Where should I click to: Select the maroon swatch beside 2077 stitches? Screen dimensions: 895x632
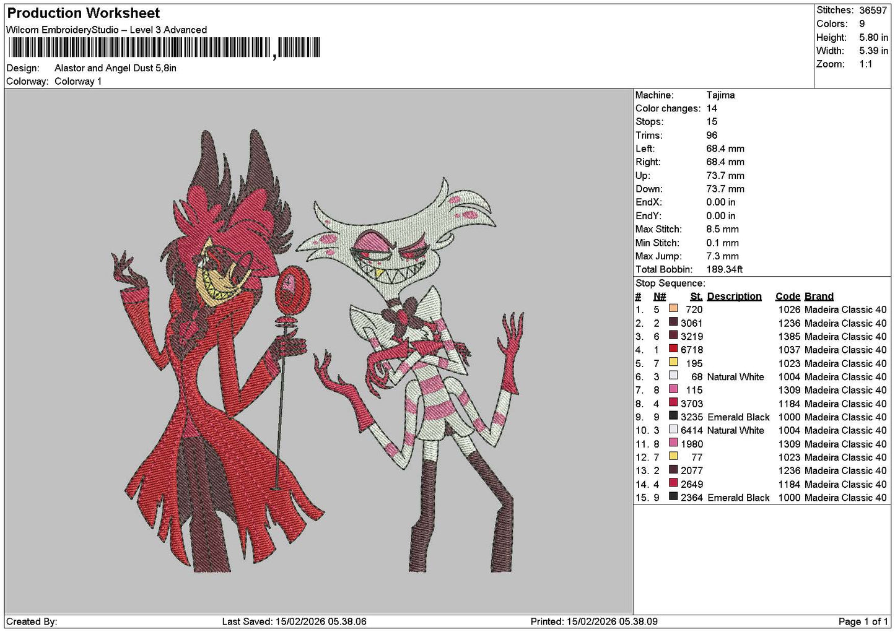click(x=673, y=469)
